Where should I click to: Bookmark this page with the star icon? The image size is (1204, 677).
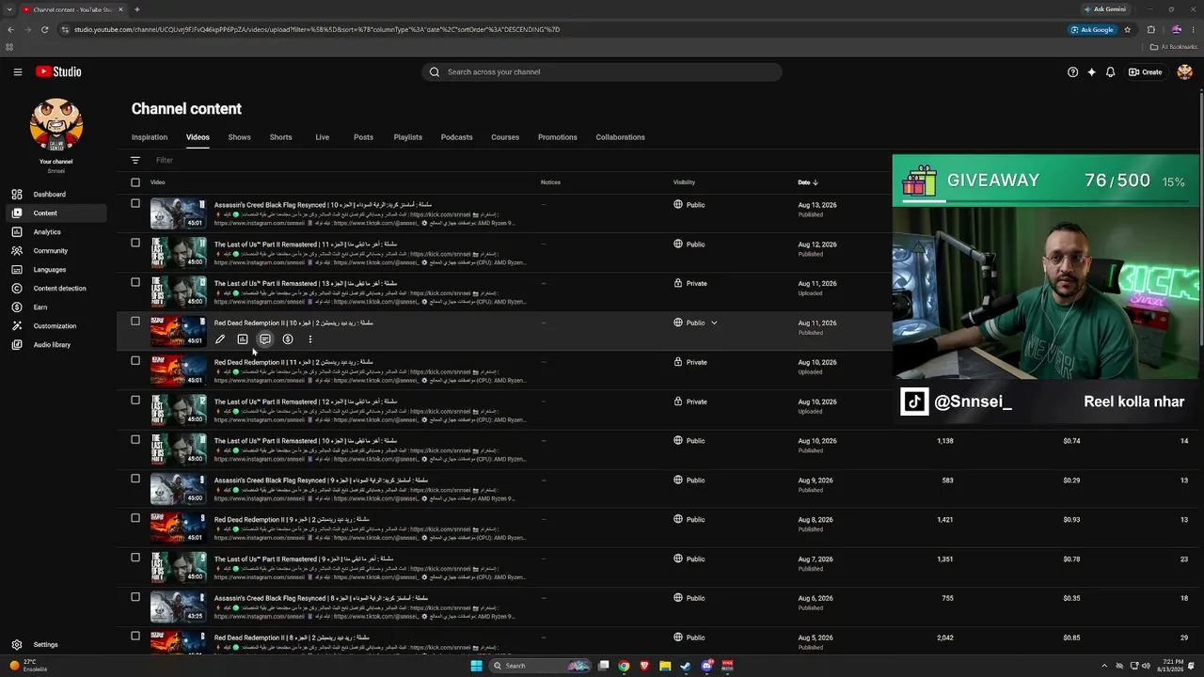1127,29
